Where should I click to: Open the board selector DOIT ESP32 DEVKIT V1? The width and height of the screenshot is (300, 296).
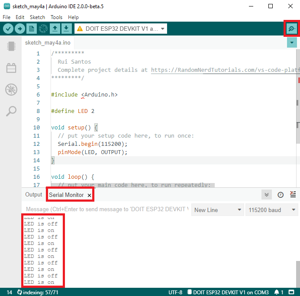click(121, 29)
